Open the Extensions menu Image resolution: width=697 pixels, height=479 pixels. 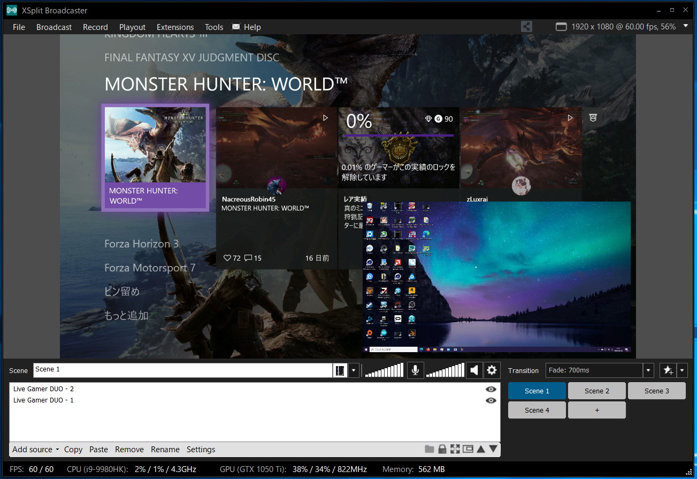tap(175, 27)
